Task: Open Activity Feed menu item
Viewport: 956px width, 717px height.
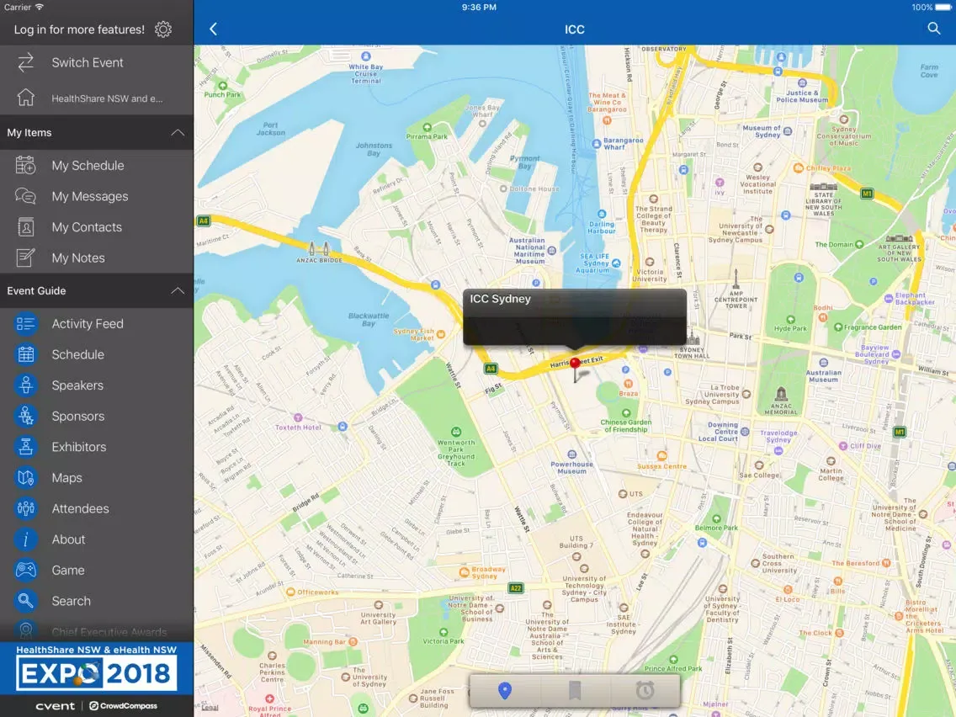Action: (97, 324)
